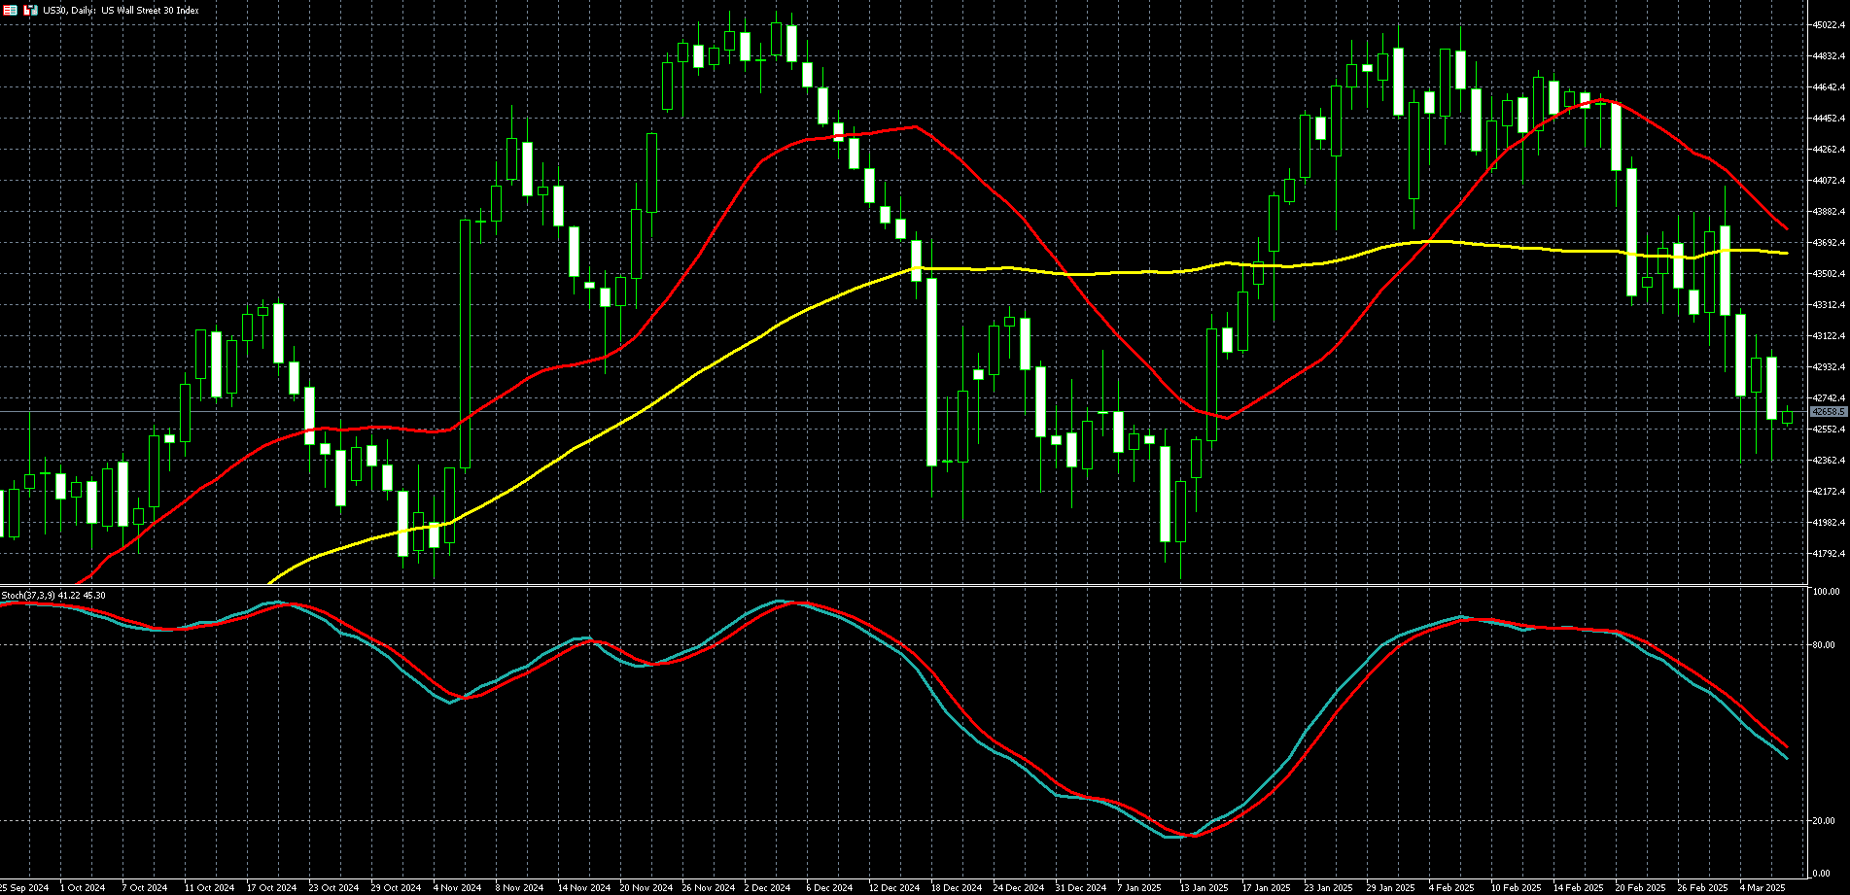This screenshot has height=895, width=1850.
Task: Click the stochastic 100.00 scale label
Action: (1827, 592)
